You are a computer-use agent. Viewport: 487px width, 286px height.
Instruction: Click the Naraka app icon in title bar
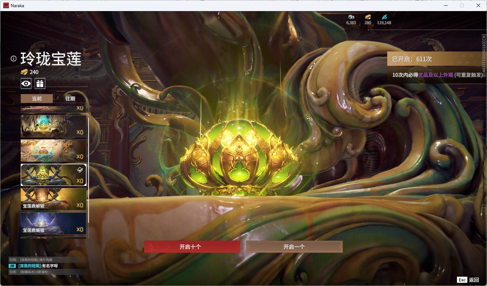(x=6, y=5)
